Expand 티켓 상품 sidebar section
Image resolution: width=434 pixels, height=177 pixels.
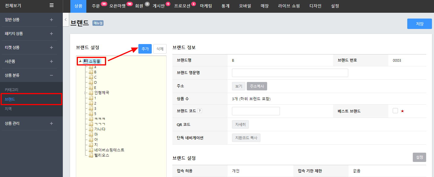pos(51,48)
